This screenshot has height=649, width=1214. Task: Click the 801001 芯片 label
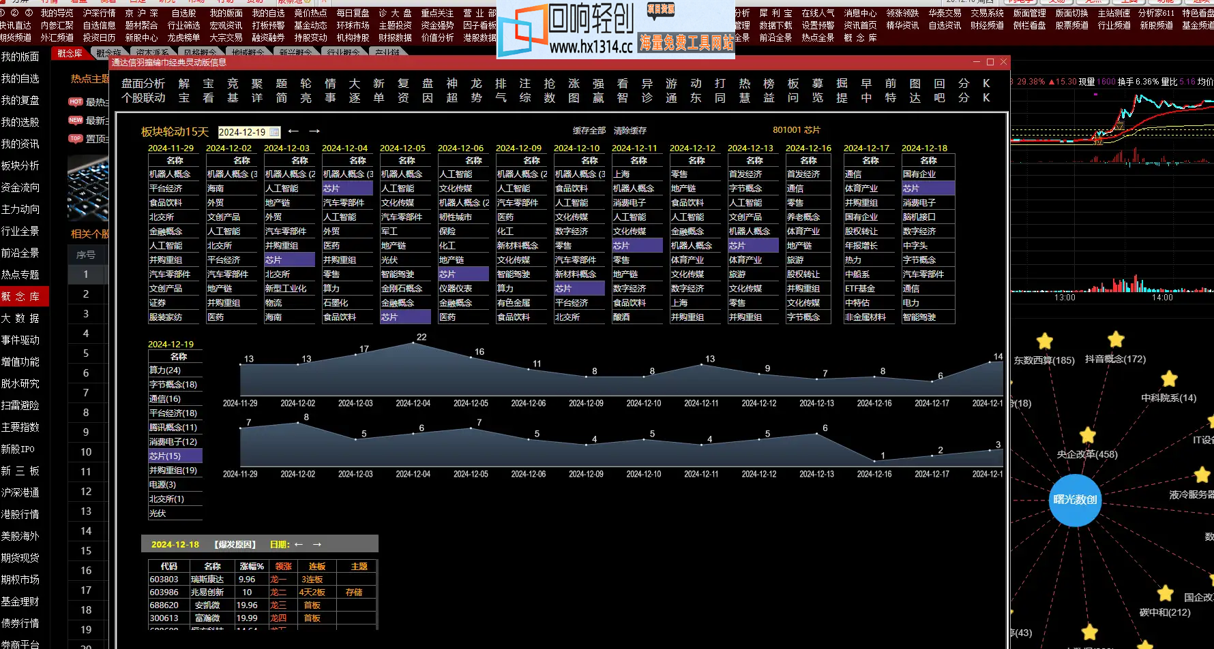click(796, 130)
